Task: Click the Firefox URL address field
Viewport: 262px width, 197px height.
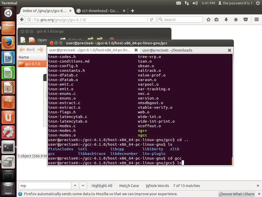Action: click(90, 19)
